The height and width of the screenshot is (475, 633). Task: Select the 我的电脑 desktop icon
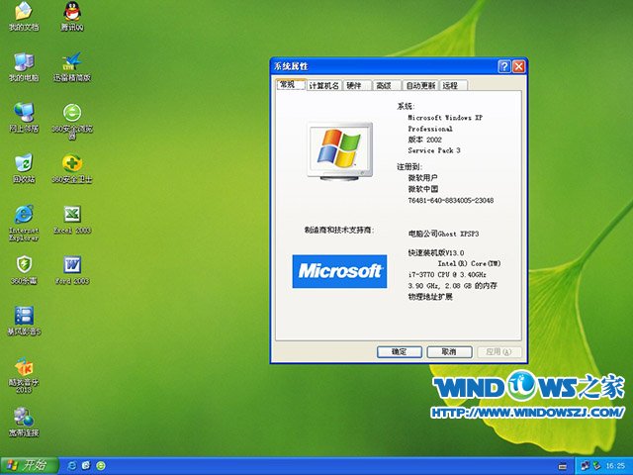[x=24, y=66]
